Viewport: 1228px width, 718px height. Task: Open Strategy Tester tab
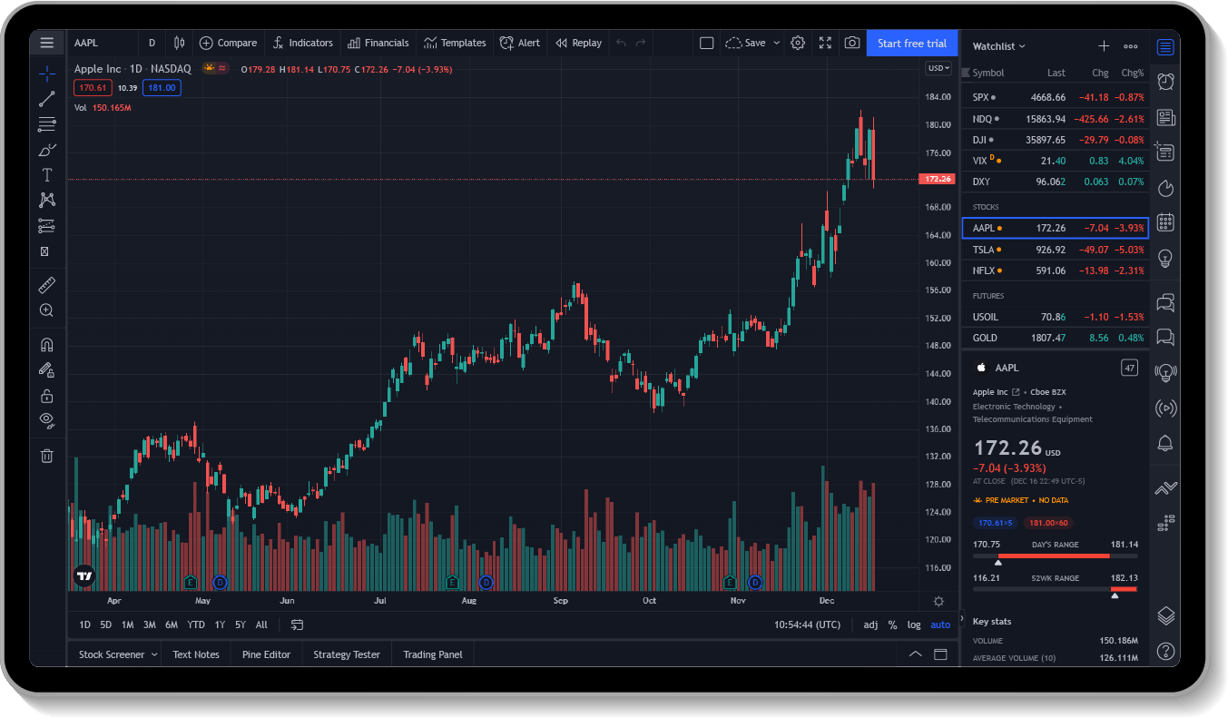347,654
